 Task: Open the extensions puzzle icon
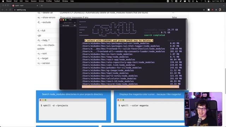pyautogui.click(x=216, y=10)
